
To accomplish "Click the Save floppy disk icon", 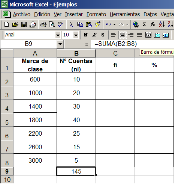I will pos(24,24).
